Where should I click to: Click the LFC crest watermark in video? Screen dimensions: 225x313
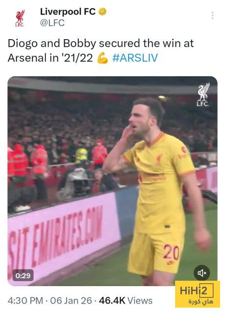(x=202, y=94)
